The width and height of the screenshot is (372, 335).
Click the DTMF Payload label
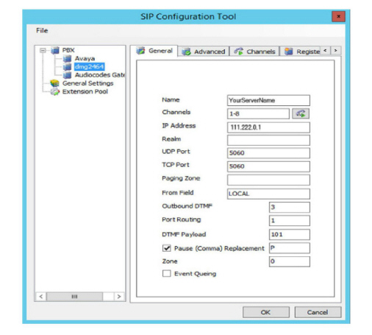184,234
